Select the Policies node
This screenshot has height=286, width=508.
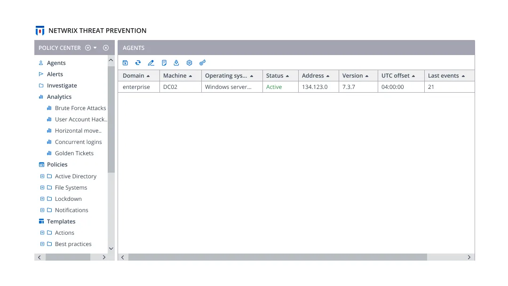57,165
